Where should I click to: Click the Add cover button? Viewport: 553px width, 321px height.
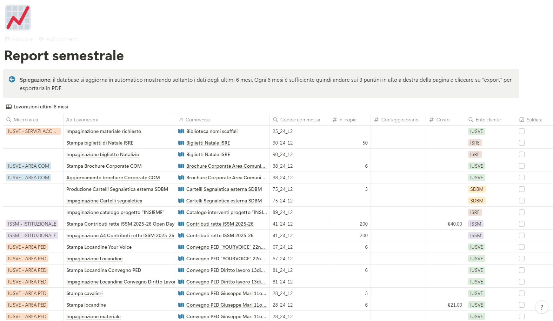coord(20,39)
